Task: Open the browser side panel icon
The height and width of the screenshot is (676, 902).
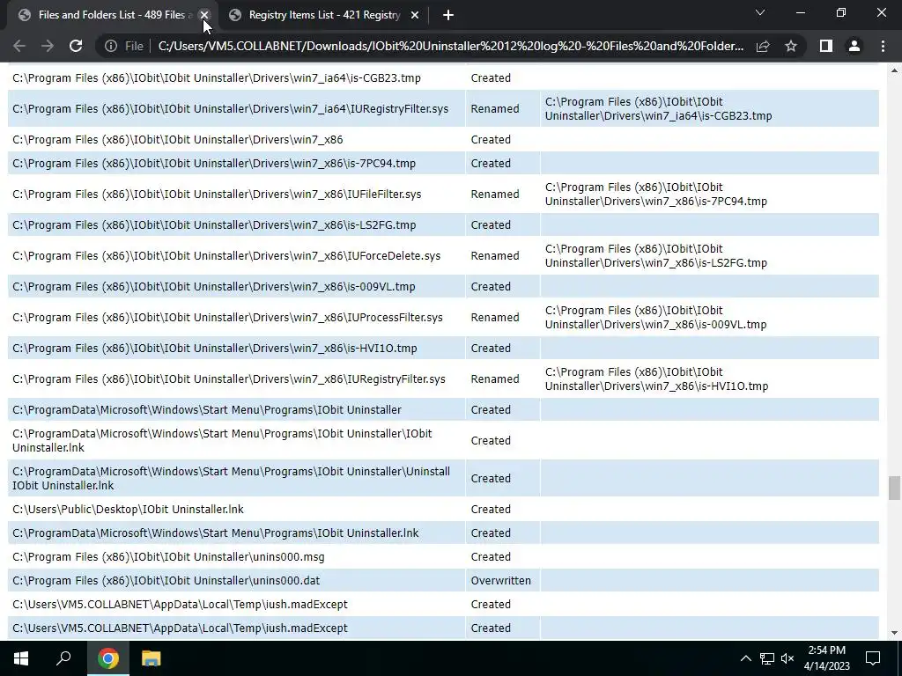Action: 826,46
